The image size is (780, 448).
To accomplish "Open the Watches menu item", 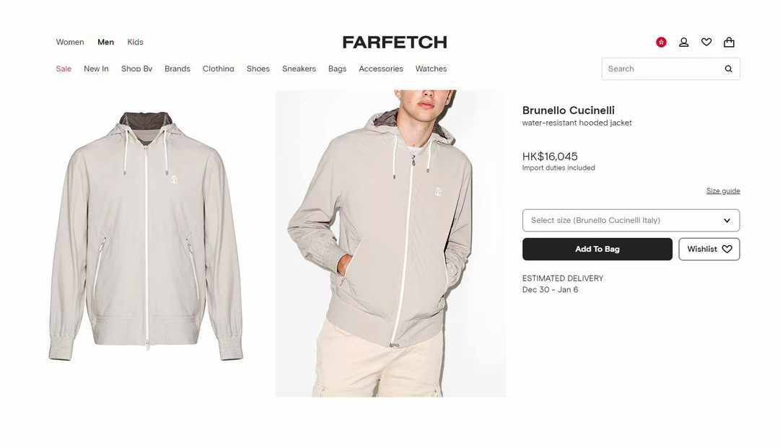I will click(x=431, y=69).
